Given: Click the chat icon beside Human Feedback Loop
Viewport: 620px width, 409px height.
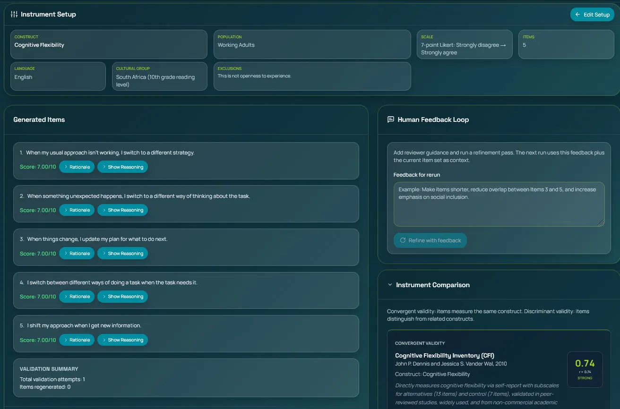Looking at the screenshot, I should (390, 119).
